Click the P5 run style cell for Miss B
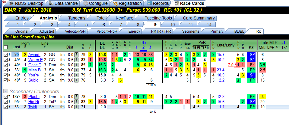Screen dimensions: 289x125 click(251, 70)
